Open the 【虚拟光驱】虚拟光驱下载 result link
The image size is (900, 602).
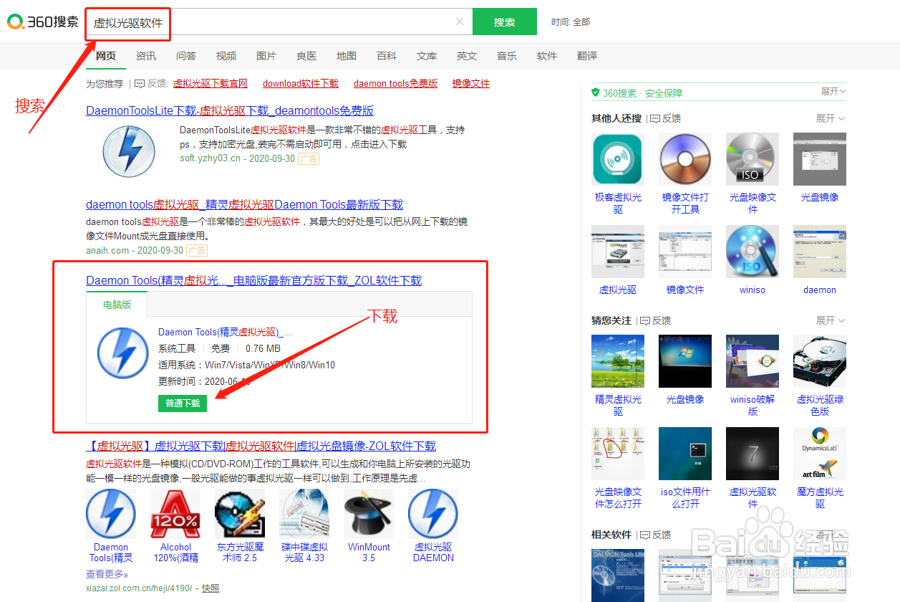tap(261, 446)
